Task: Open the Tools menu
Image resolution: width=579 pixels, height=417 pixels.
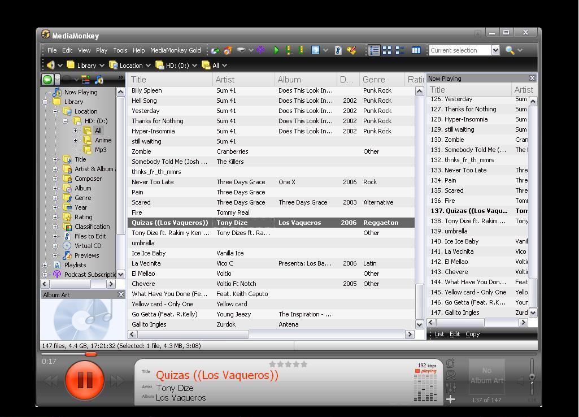Action: coord(120,50)
